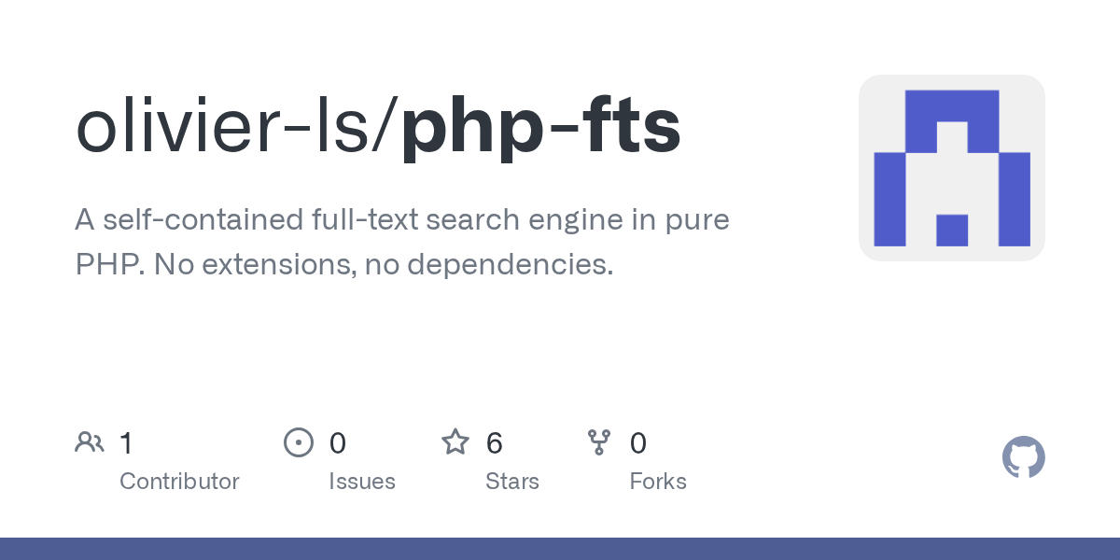Click the Issues label
The height and width of the screenshot is (560, 1120).
pos(362,482)
